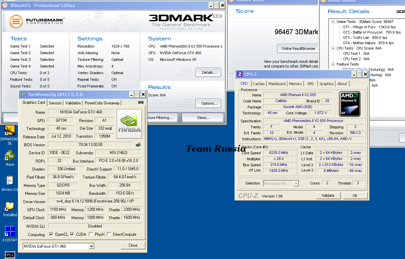Image resolution: width=405 pixels, height=259 pixels.
Task: Select the CPU Test 1 result row
Action: tap(356, 54)
